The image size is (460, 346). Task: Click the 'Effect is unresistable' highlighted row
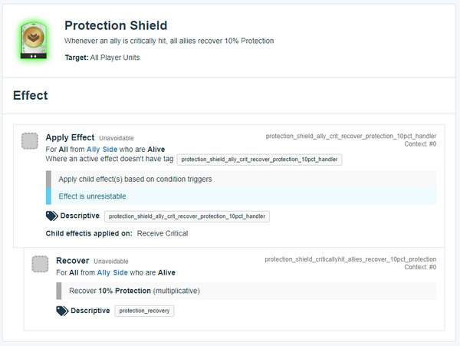242,196
